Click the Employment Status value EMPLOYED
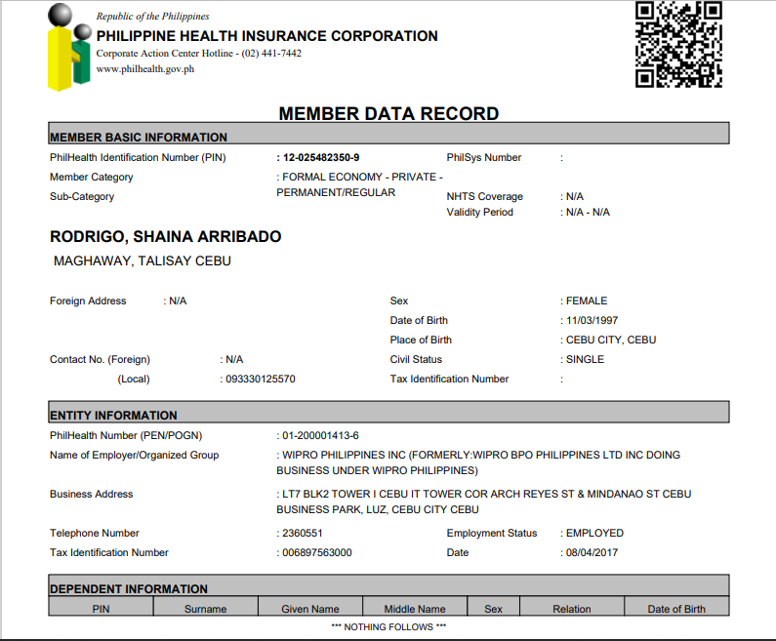Image resolution: width=776 pixels, height=641 pixels. (x=594, y=533)
